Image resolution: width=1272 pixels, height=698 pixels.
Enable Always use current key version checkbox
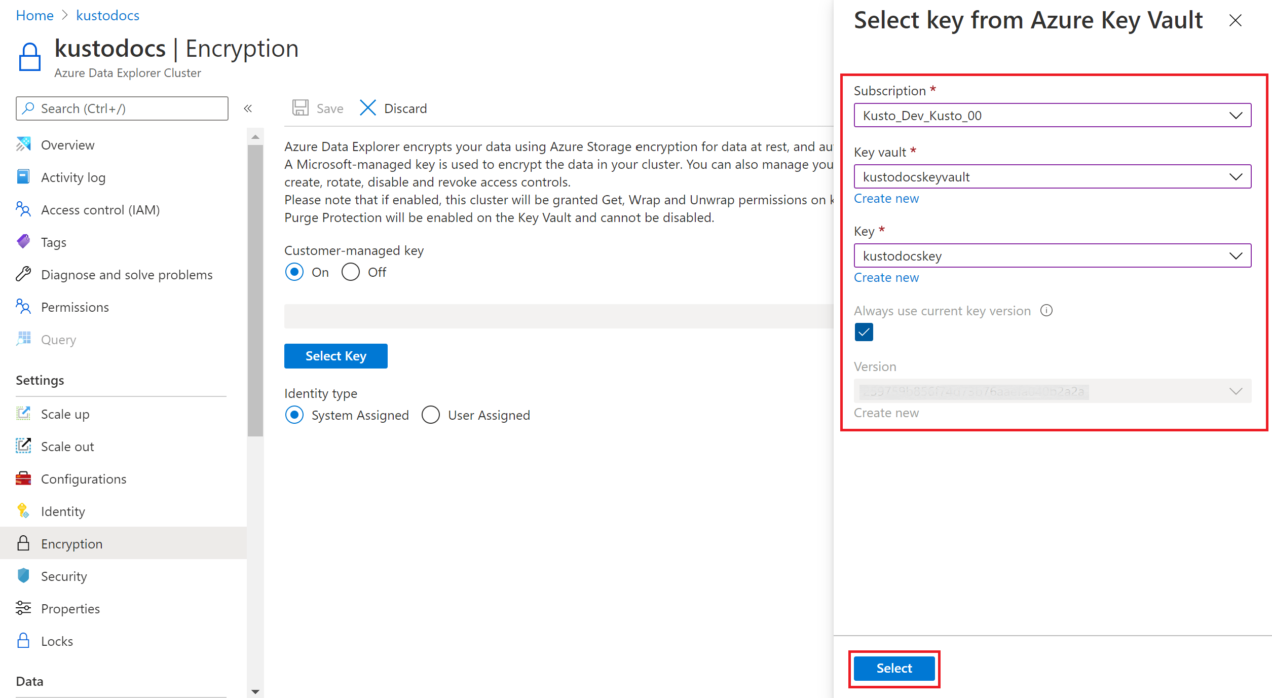(863, 333)
